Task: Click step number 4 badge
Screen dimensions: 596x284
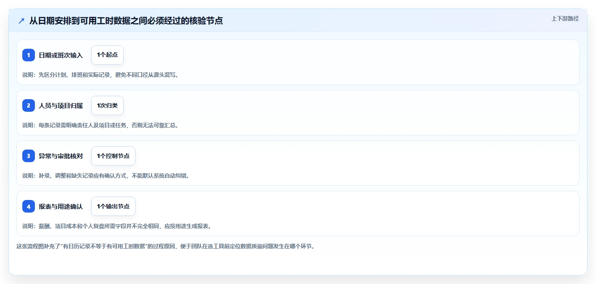Action: coord(29,206)
